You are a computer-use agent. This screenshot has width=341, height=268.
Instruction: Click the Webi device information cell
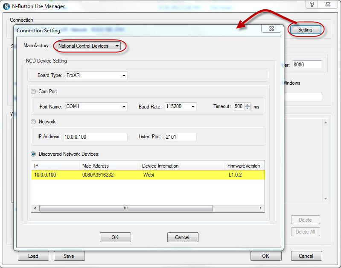[149, 175]
